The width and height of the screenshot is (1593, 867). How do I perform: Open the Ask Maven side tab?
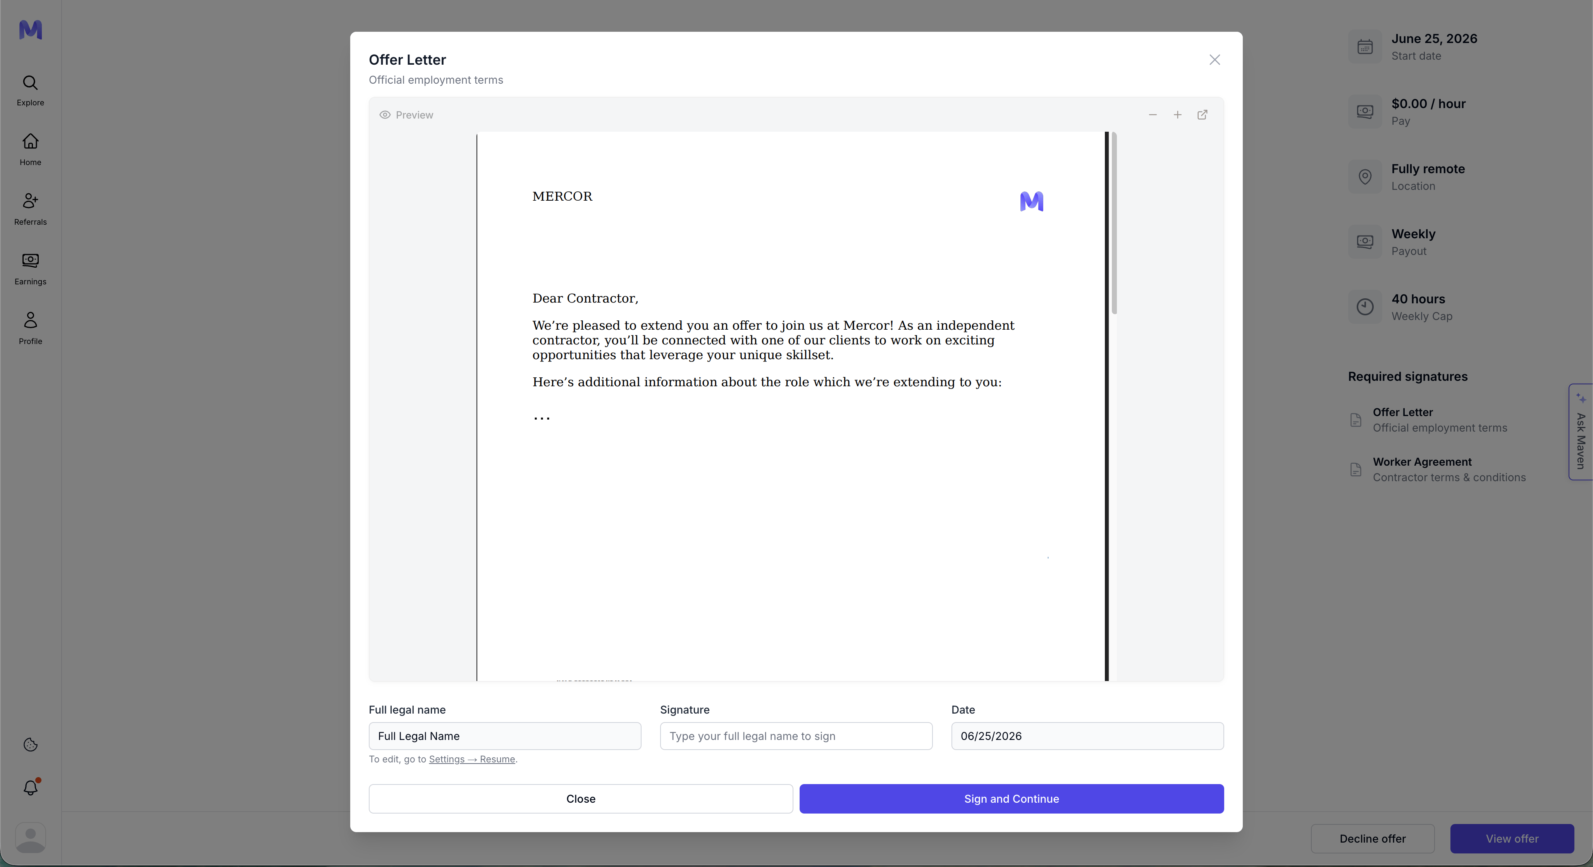tap(1581, 432)
